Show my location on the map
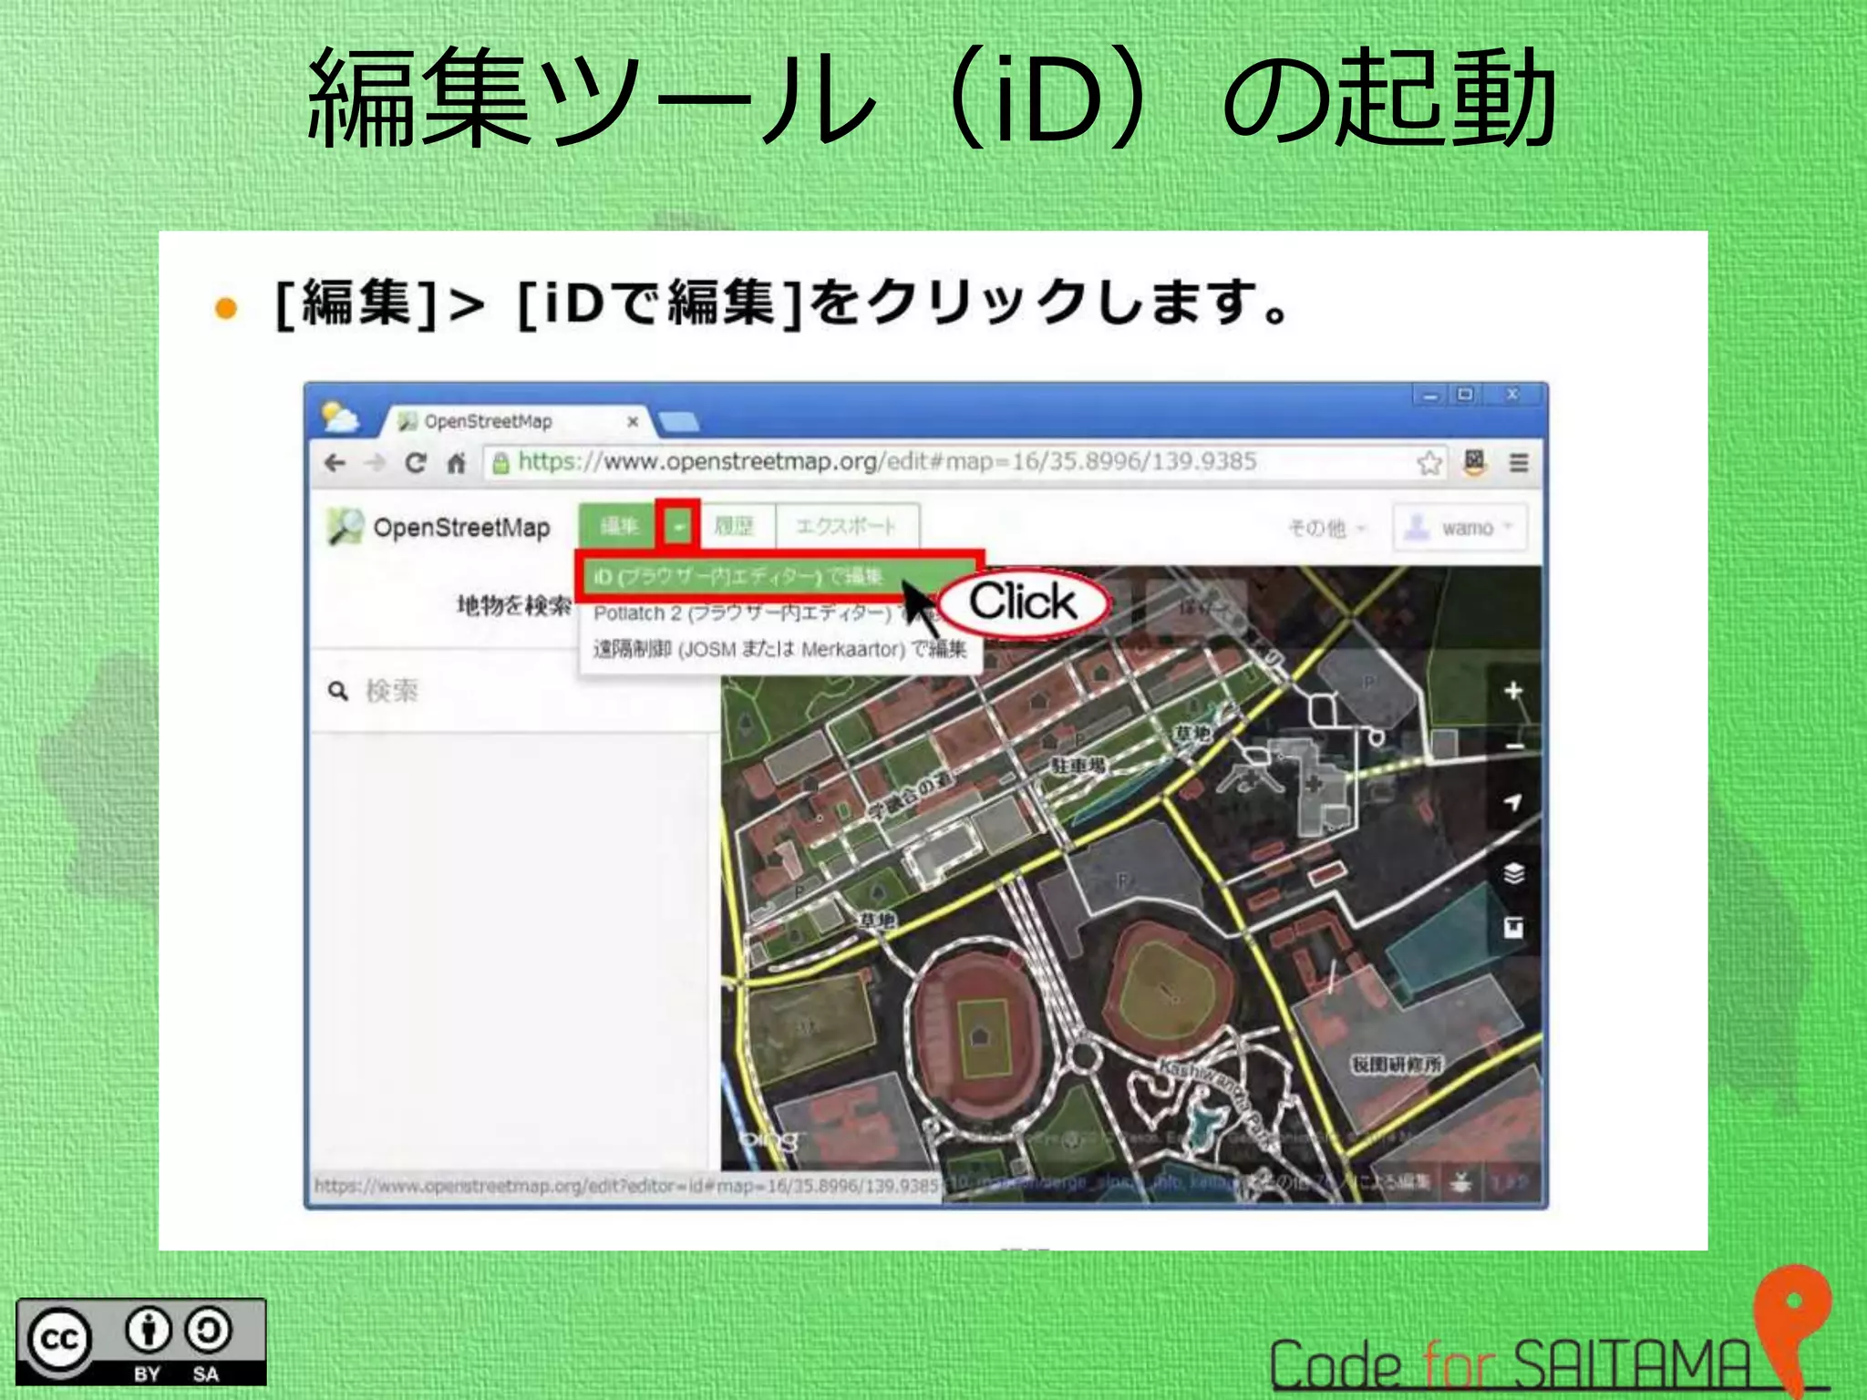The height and width of the screenshot is (1400, 1867). tap(1513, 802)
